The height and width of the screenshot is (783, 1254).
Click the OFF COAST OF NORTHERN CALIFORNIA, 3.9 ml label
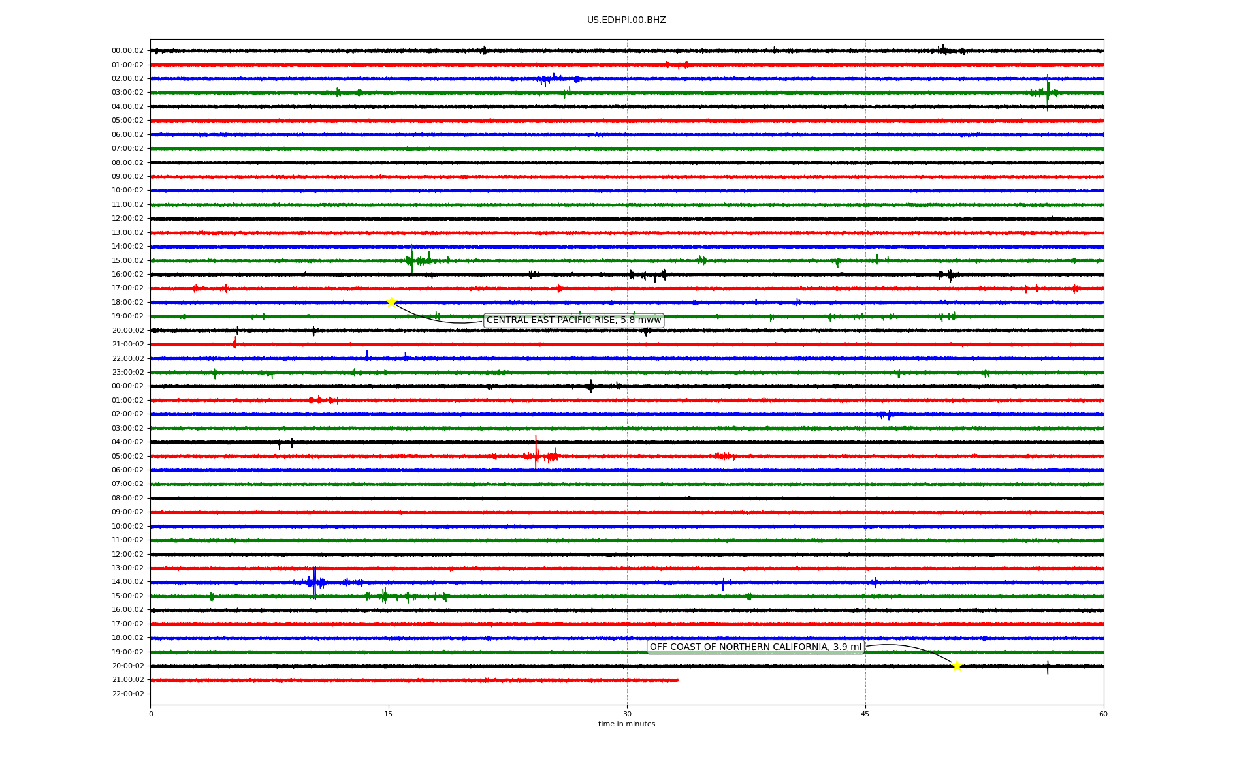[x=756, y=647]
